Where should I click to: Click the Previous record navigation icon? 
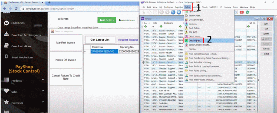pos(167,12)
